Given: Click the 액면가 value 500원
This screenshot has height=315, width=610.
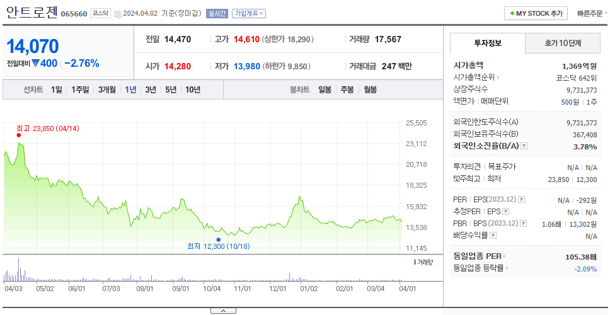Looking at the screenshot, I should coord(569,102).
